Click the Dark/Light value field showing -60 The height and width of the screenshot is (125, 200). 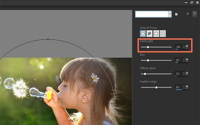(179, 47)
